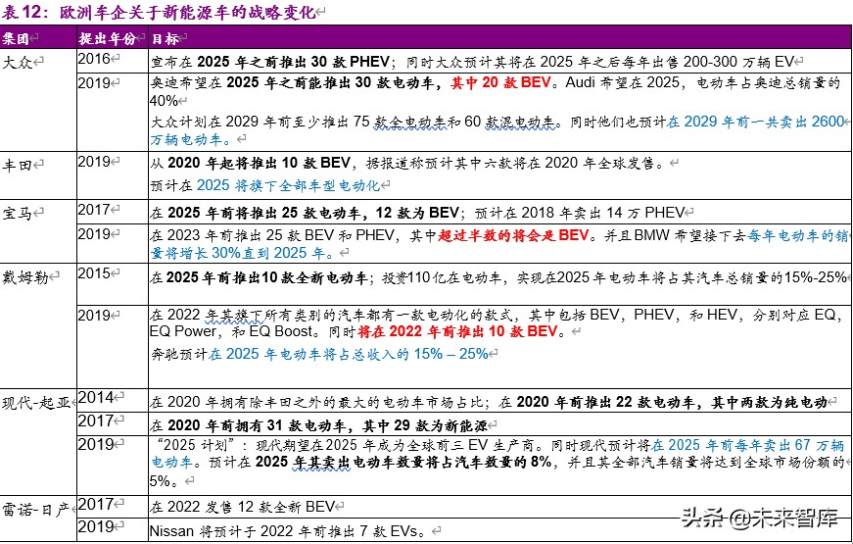Screen dimensions: 853x544
Task: Select the text '在 2025 年前推出10 款全新电动车'
Action: [x=259, y=277]
